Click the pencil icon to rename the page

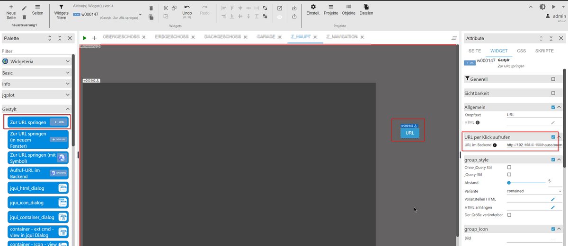click(24, 8)
